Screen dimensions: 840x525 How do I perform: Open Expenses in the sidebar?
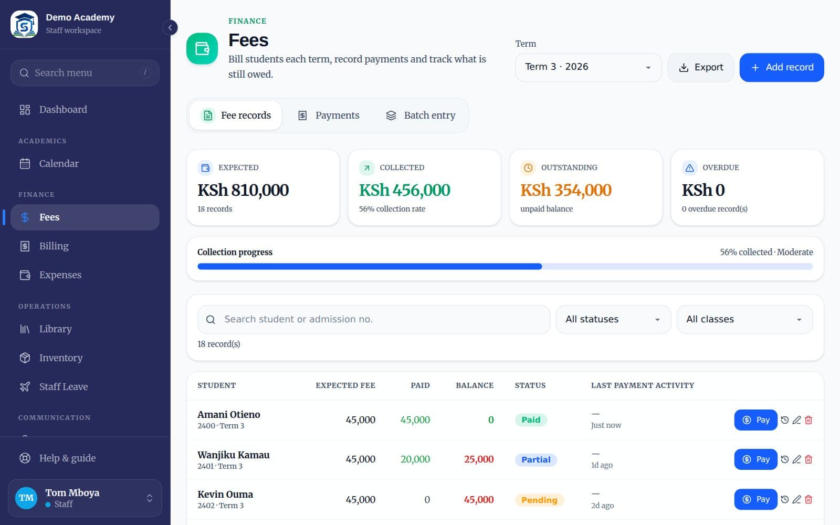[85, 275]
